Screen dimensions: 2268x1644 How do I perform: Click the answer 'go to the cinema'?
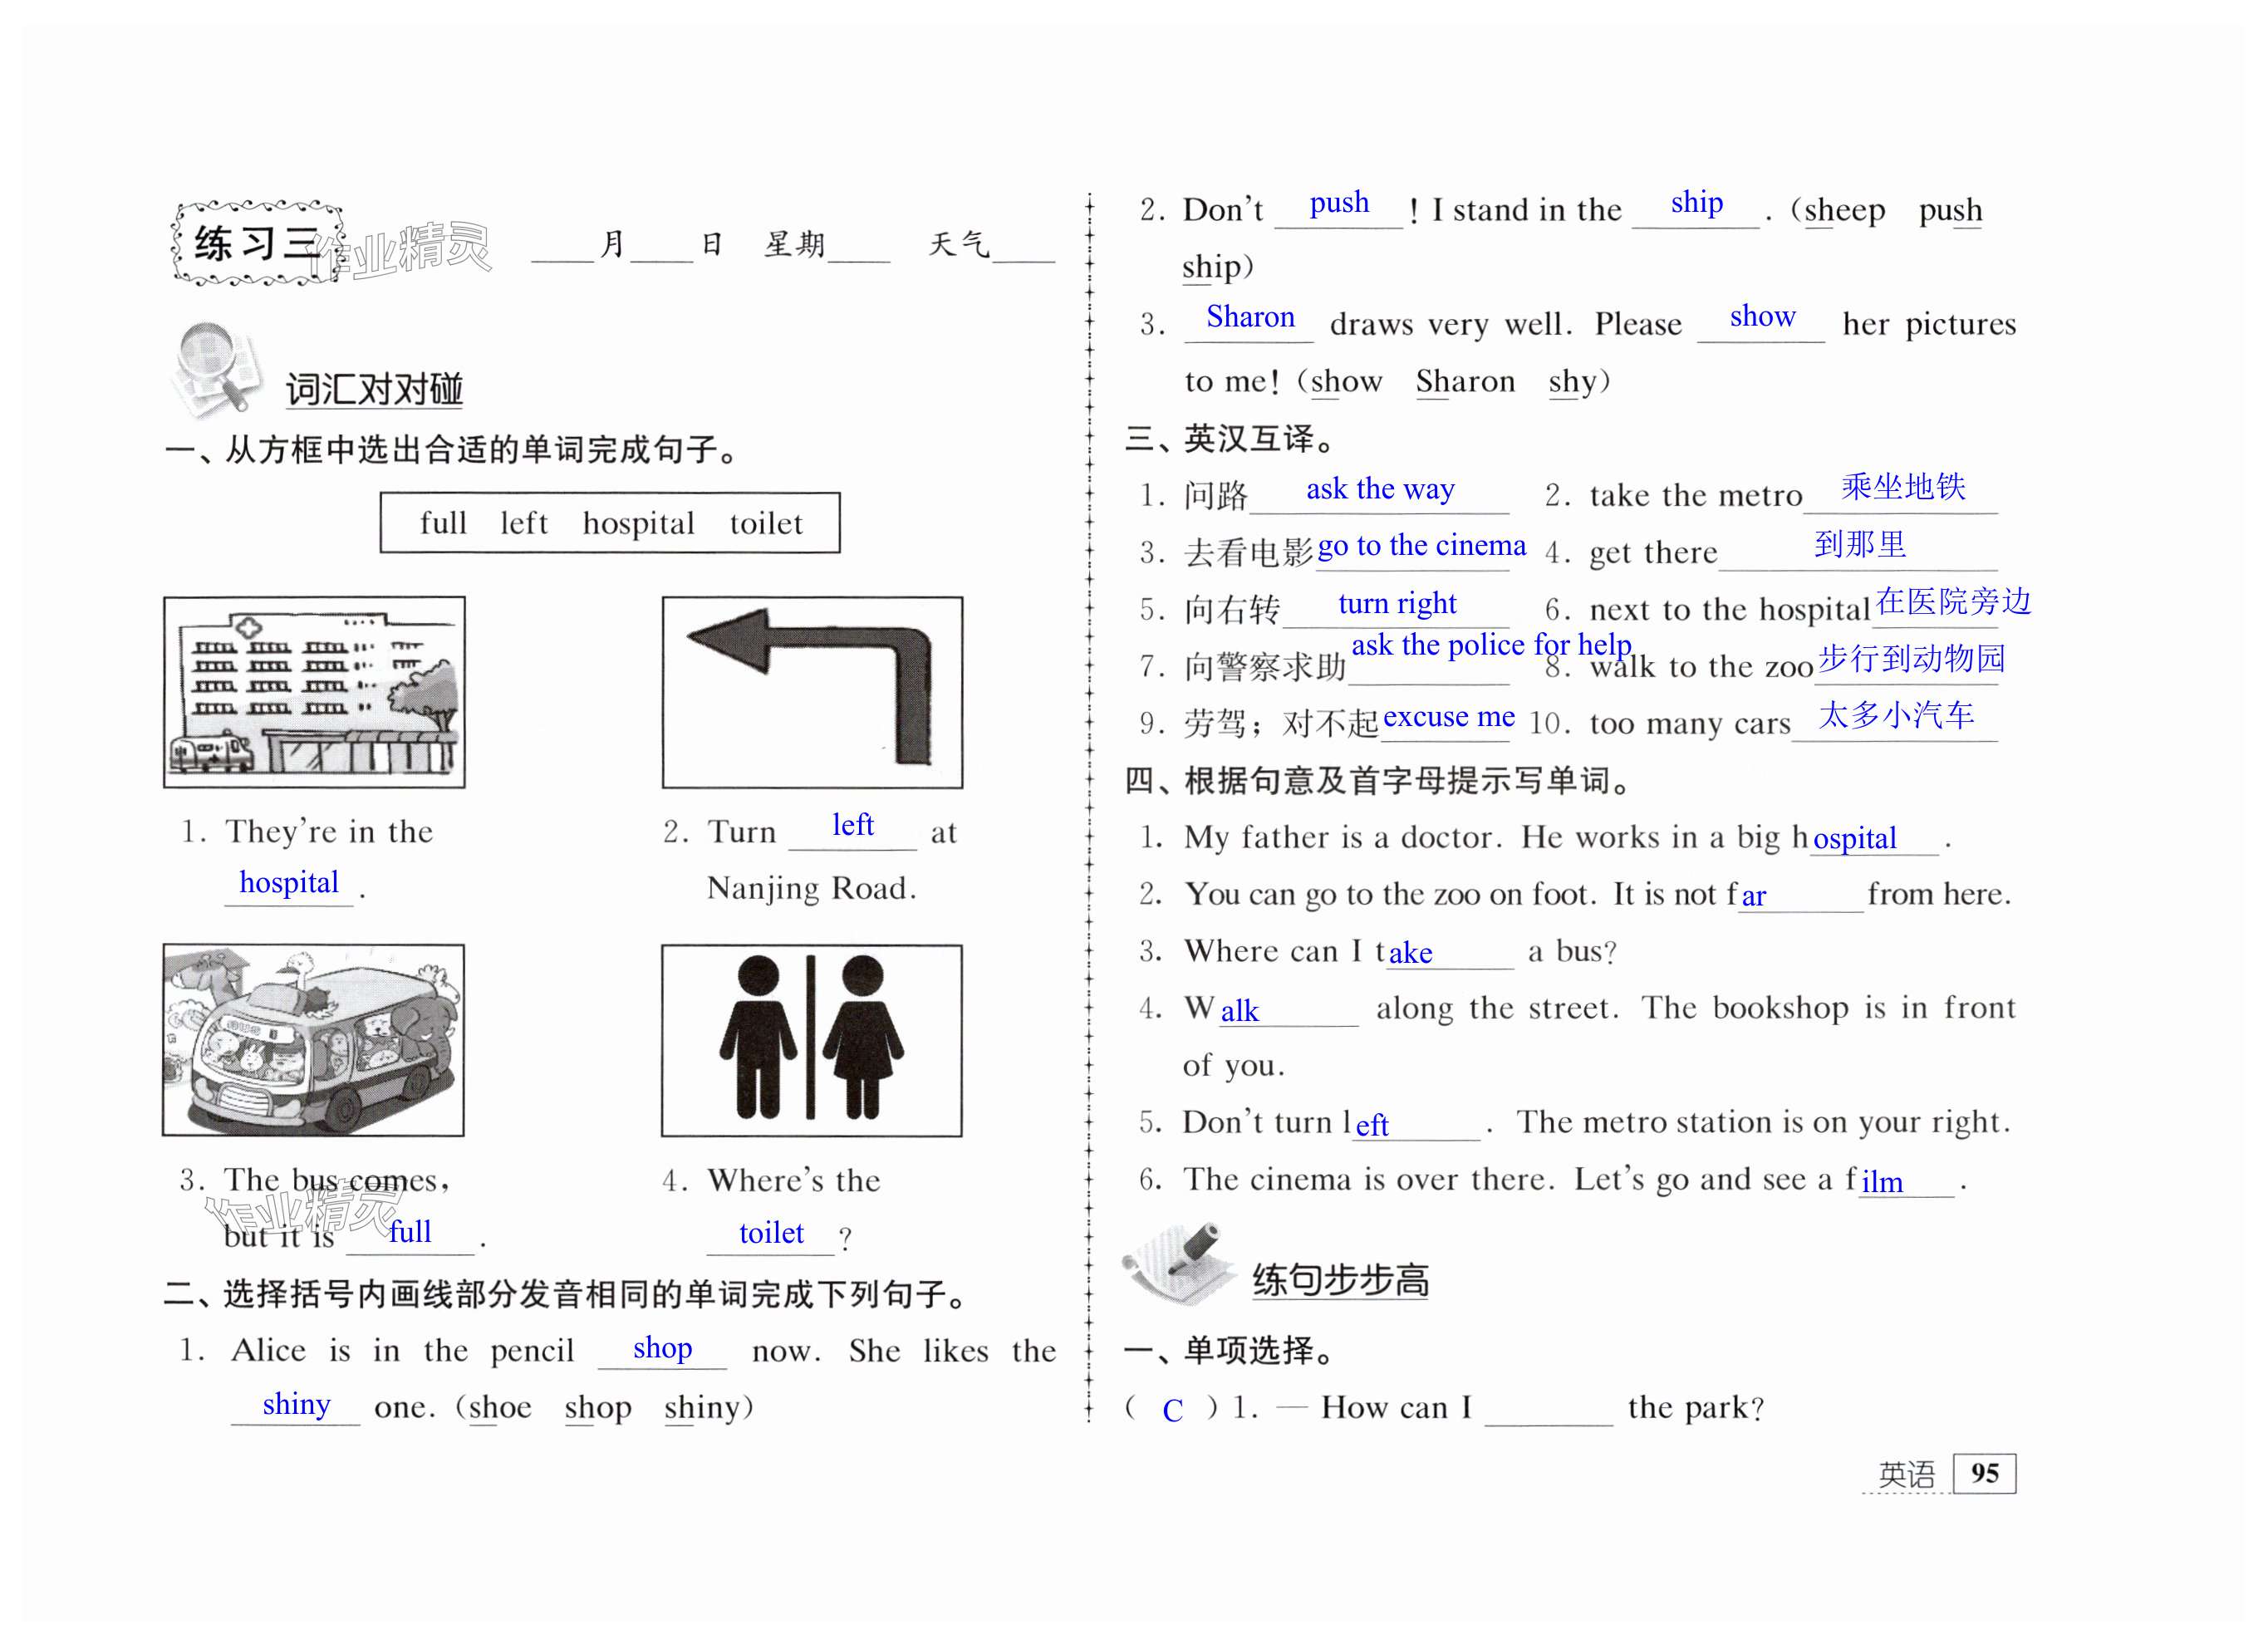(1421, 546)
